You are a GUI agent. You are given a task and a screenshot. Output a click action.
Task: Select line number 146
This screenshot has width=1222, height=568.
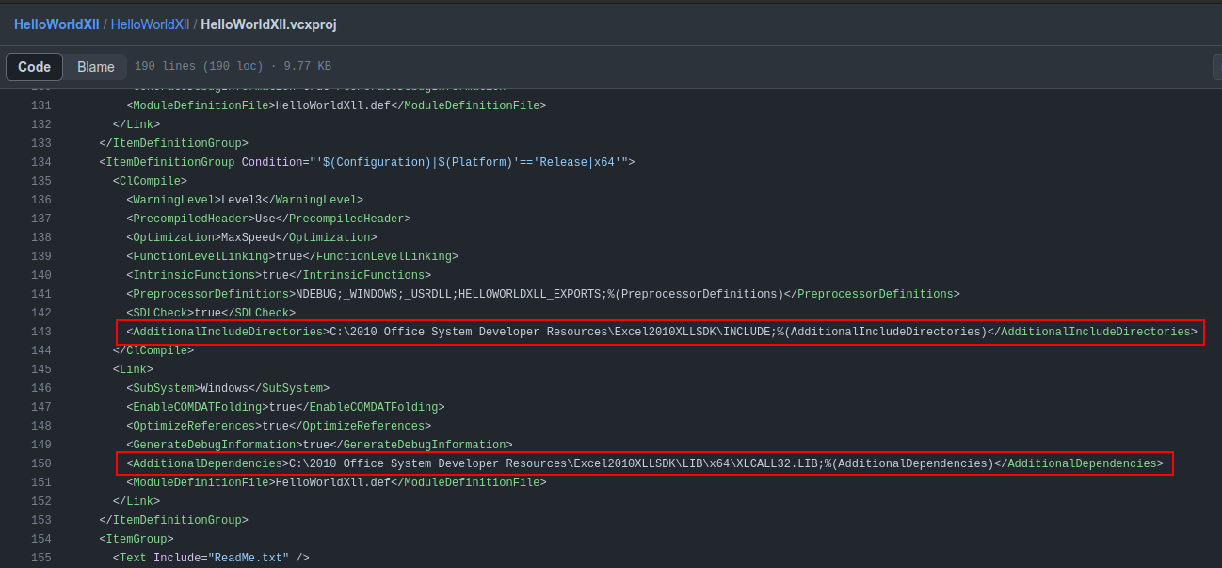point(40,388)
